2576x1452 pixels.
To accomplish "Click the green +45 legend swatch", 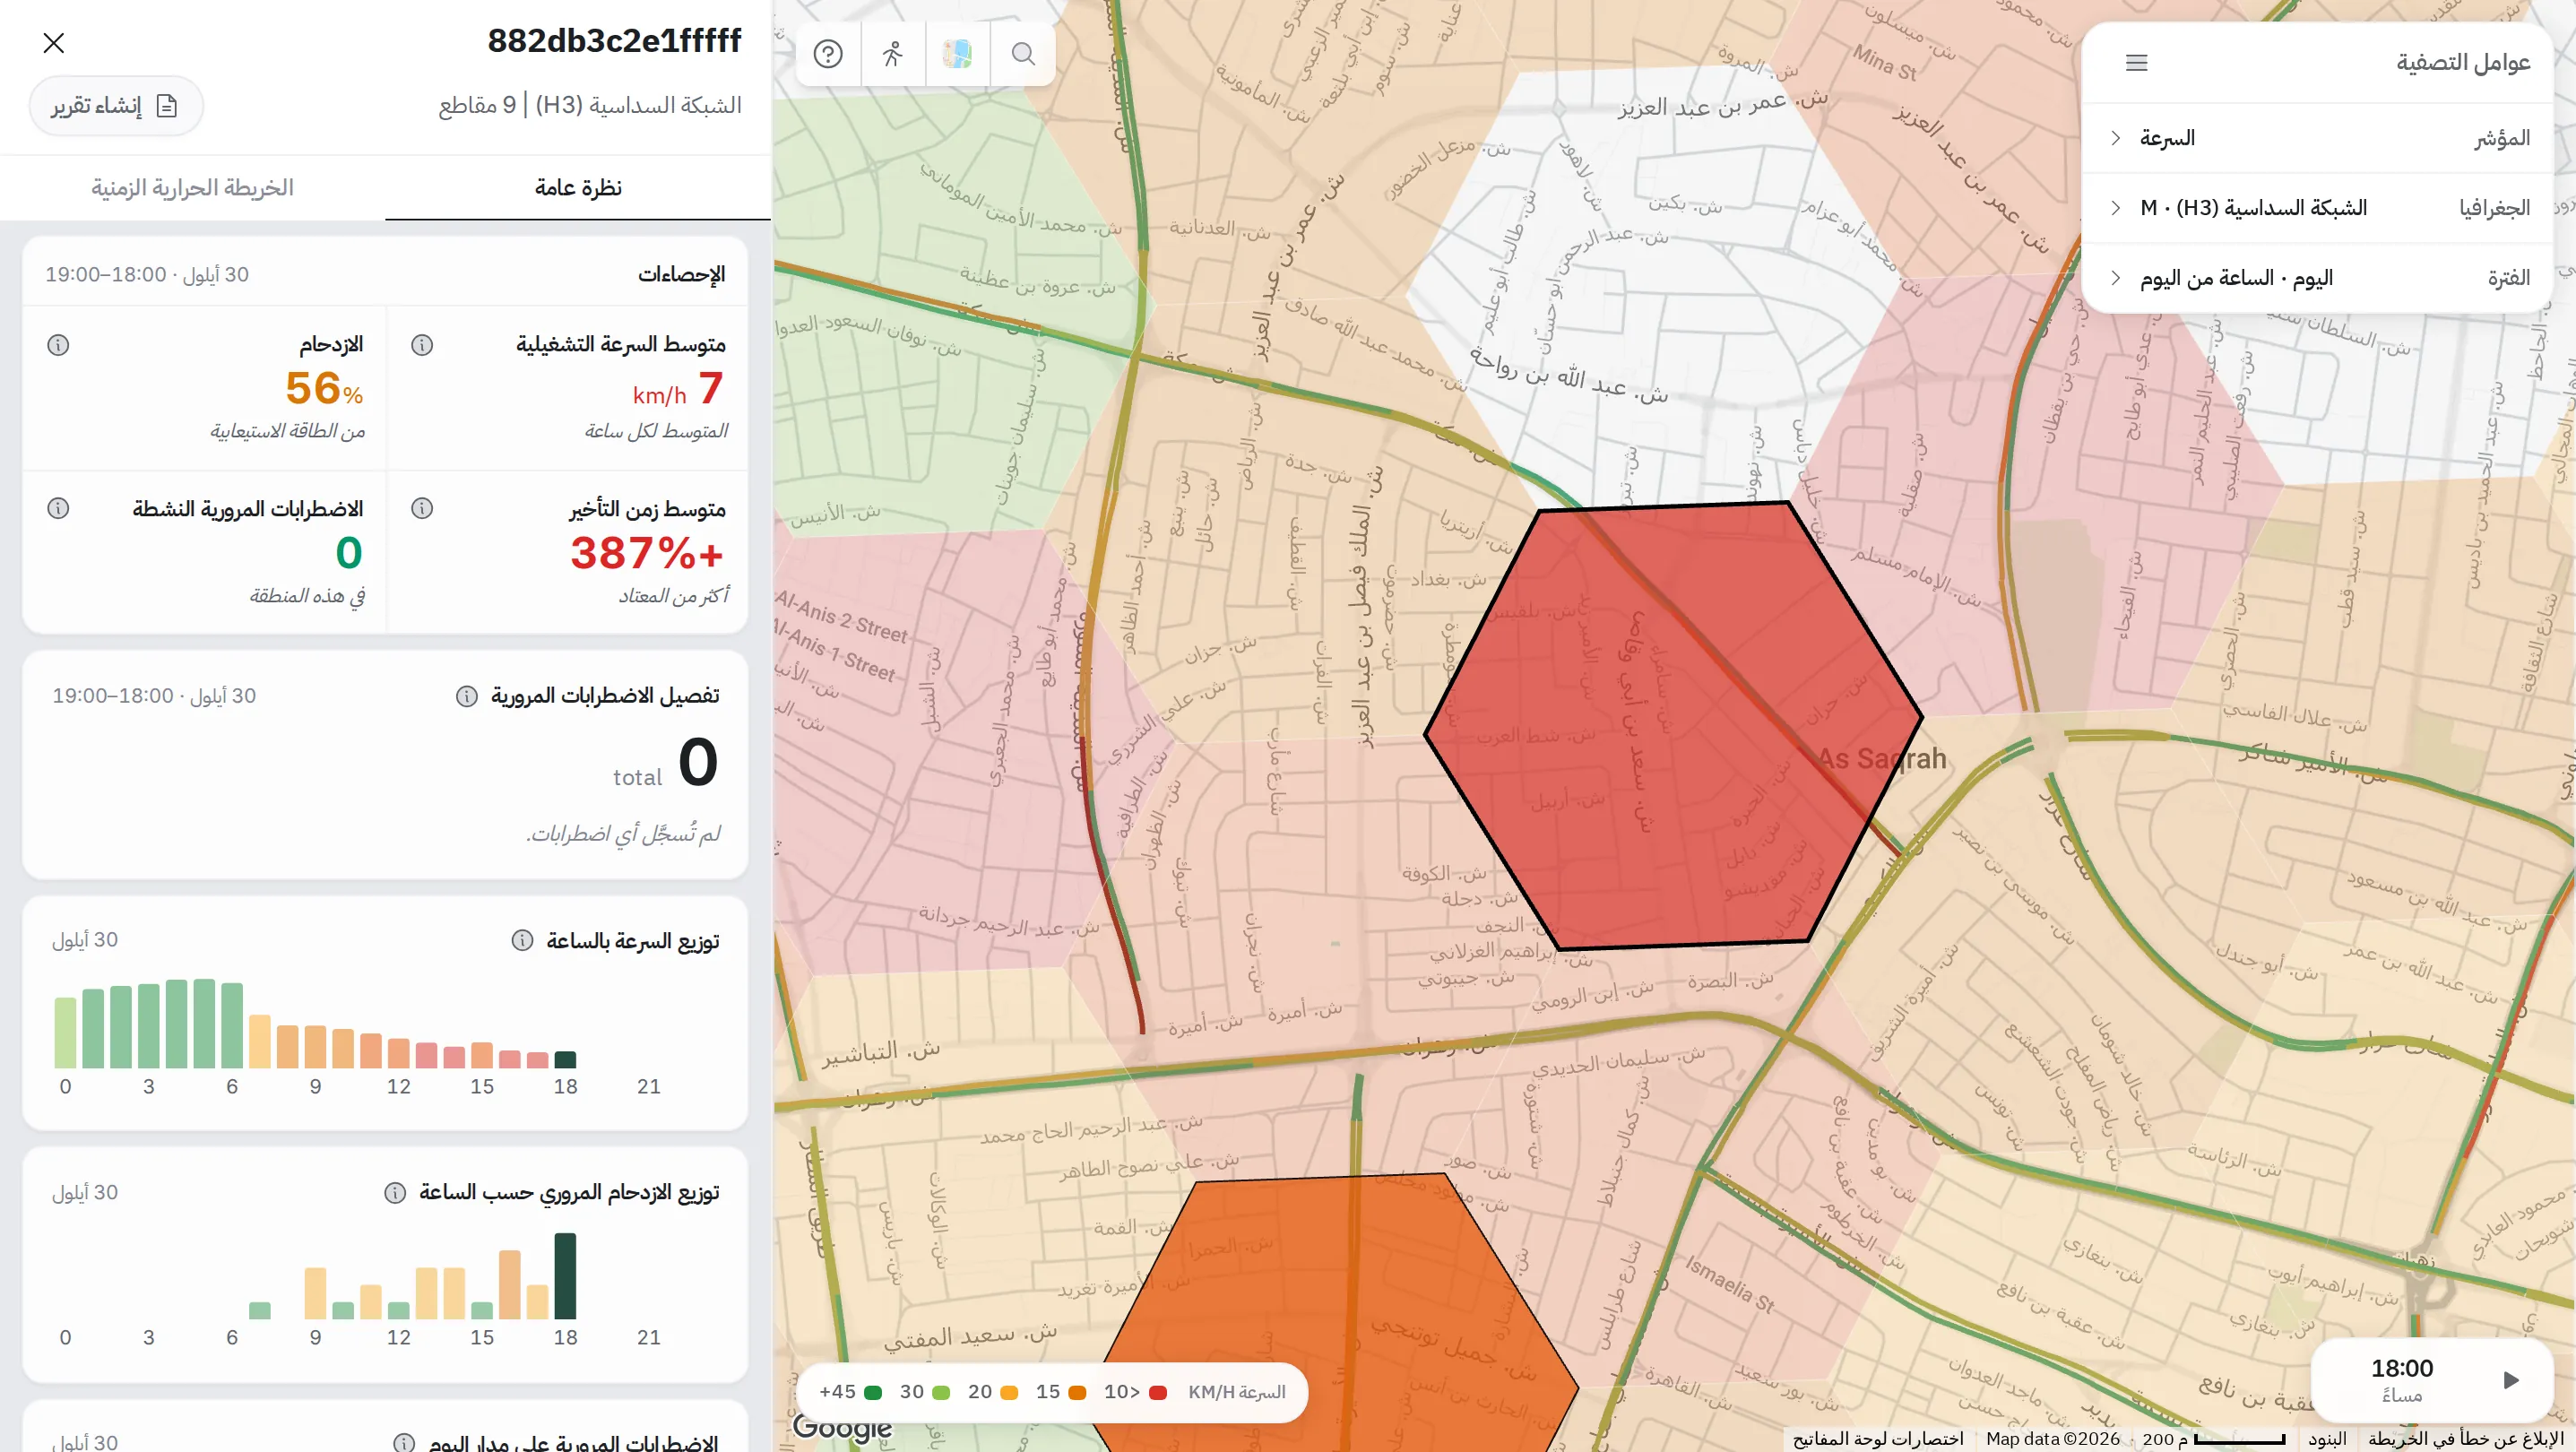I will click(x=872, y=1393).
